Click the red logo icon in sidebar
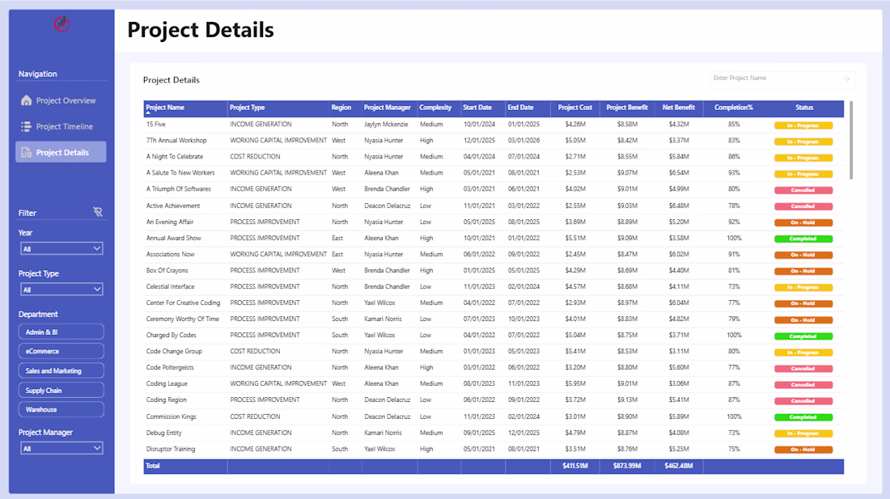This screenshot has height=499, width=890. tap(61, 23)
